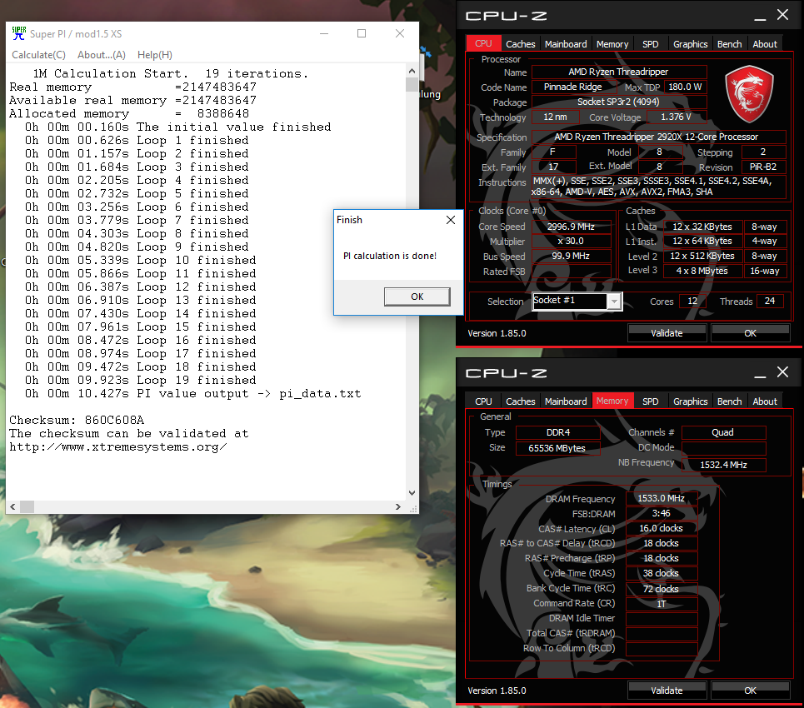
Task: Open About tab in upper CPU-Z window
Action: pyautogui.click(x=765, y=44)
